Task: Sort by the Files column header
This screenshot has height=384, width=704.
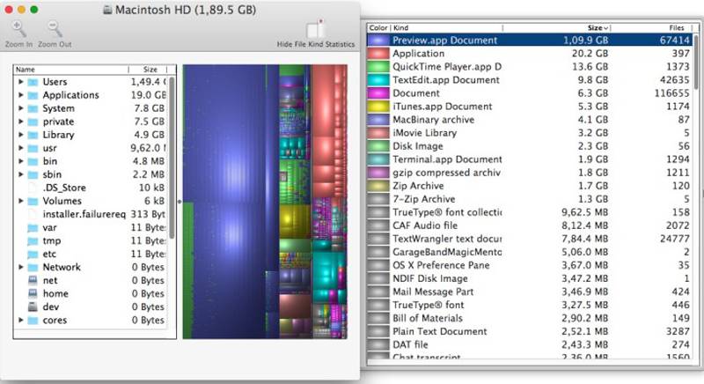Action: (x=675, y=28)
